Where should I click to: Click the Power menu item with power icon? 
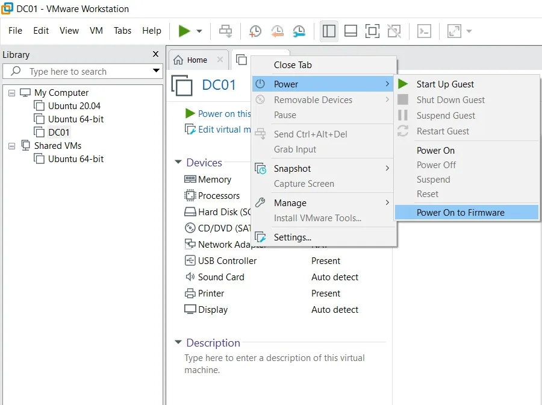(323, 84)
